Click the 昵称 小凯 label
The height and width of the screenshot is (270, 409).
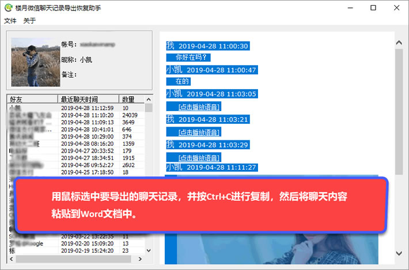77,60
